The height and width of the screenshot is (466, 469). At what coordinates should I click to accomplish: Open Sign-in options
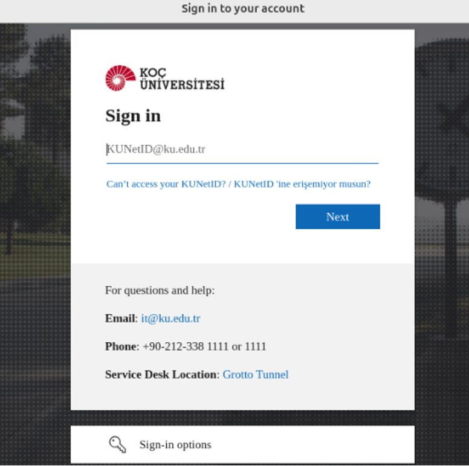click(242, 444)
